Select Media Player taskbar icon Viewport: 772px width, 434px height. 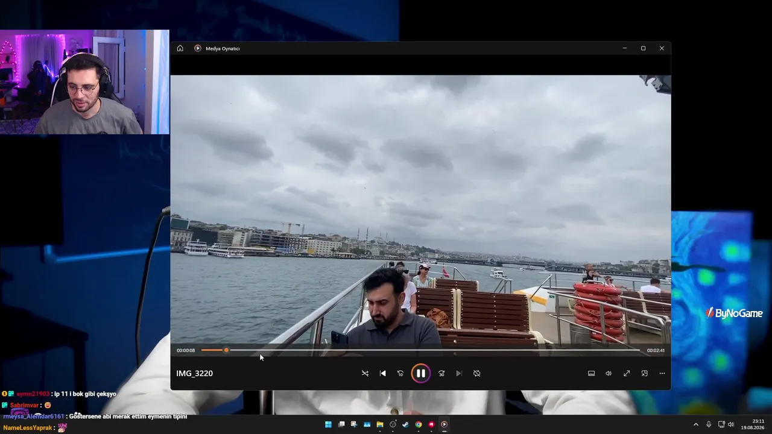pos(444,424)
